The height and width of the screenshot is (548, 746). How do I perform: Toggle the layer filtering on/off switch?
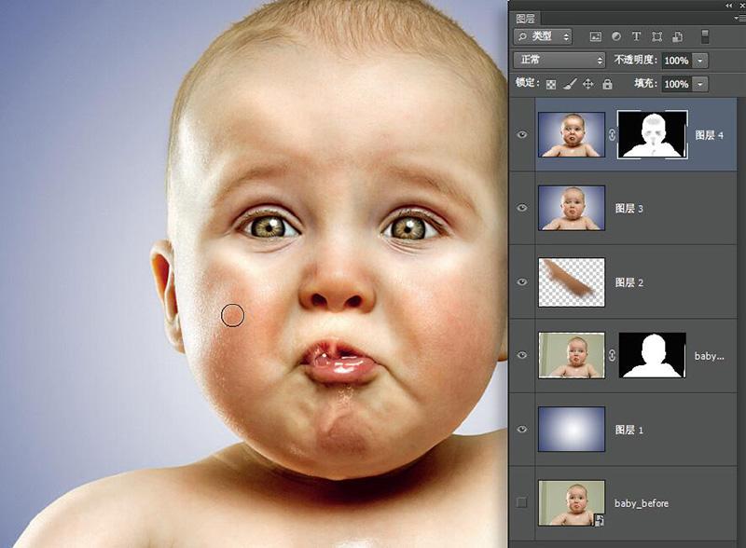tap(705, 36)
